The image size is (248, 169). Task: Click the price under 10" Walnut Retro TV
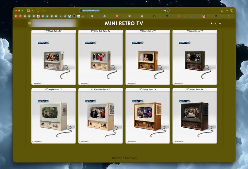[x=178, y=142]
